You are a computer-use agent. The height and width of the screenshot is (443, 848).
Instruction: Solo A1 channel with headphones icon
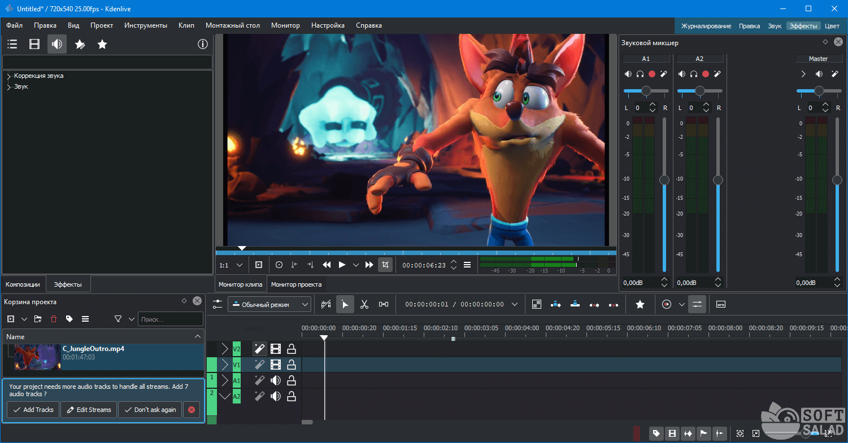click(x=640, y=74)
